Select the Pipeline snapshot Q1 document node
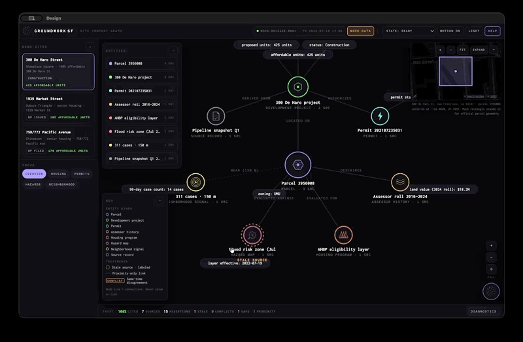 click(x=216, y=116)
